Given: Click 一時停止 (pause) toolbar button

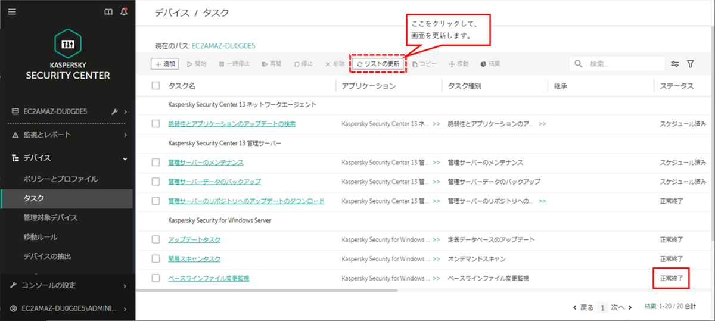Looking at the screenshot, I should click(x=234, y=64).
